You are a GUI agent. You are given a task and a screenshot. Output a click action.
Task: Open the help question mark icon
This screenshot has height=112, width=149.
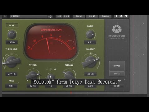tap(116, 16)
